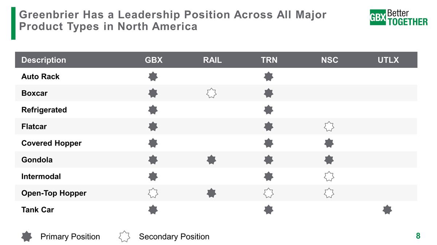Click TRN Refrigerated filled star
The width and height of the screenshot is (437, 245).
269,110
